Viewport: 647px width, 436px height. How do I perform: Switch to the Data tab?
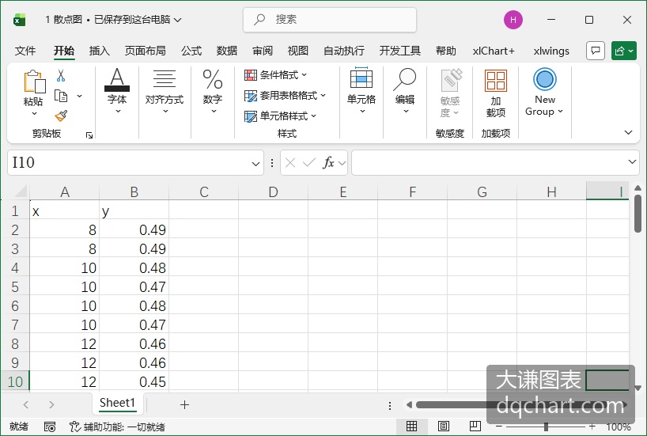[x=227, y=51]
